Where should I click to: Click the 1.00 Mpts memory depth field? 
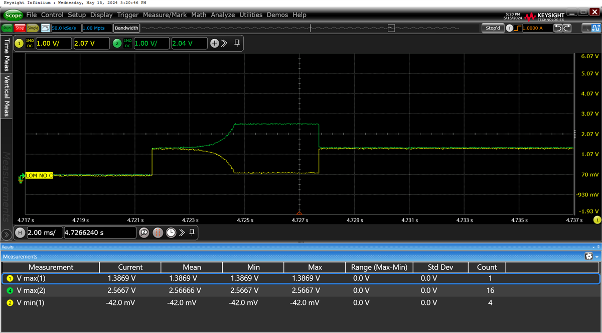97,28
